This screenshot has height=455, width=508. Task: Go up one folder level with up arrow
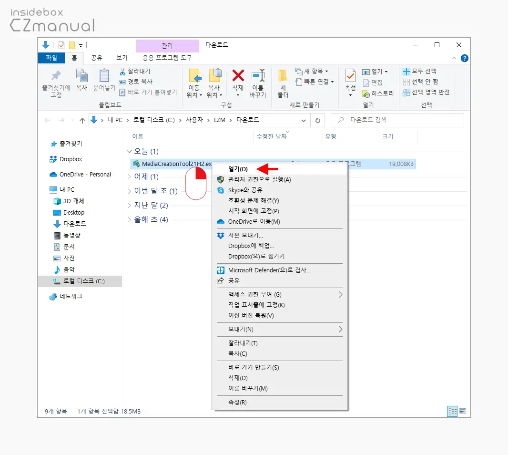pyautogui.click(x=82, y=120)
